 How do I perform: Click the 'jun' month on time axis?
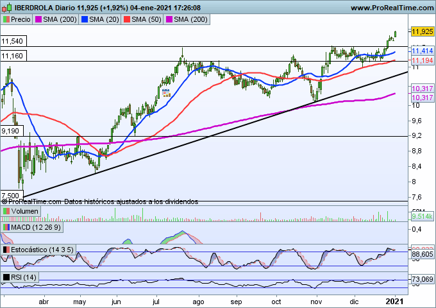pyautogui.click(x=116, y=302)
